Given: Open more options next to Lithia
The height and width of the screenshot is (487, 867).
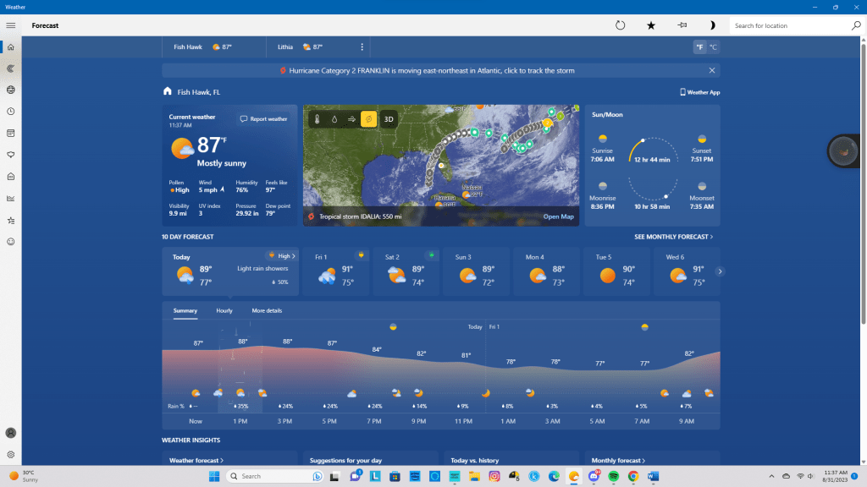Looking at the screenshot, I should 362,47.
